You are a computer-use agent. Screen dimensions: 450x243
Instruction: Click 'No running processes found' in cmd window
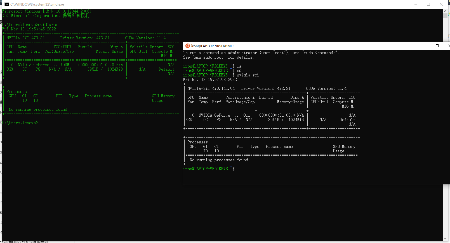click(38, 109)
